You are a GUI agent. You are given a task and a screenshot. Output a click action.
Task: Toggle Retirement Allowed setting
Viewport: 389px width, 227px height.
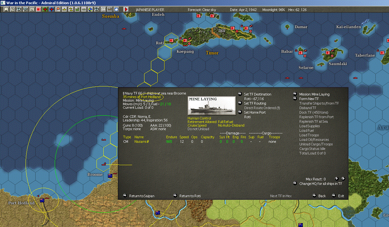pyautogui.click(x=202, y=122)
